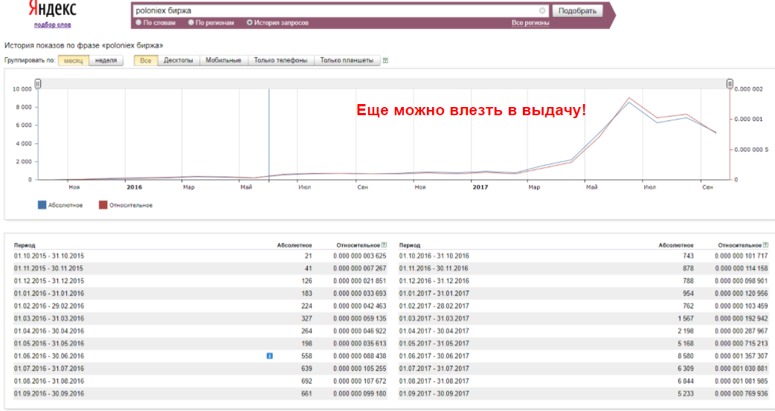
Task: Select the По словам radio option
Action: click(x=138, y=23)
